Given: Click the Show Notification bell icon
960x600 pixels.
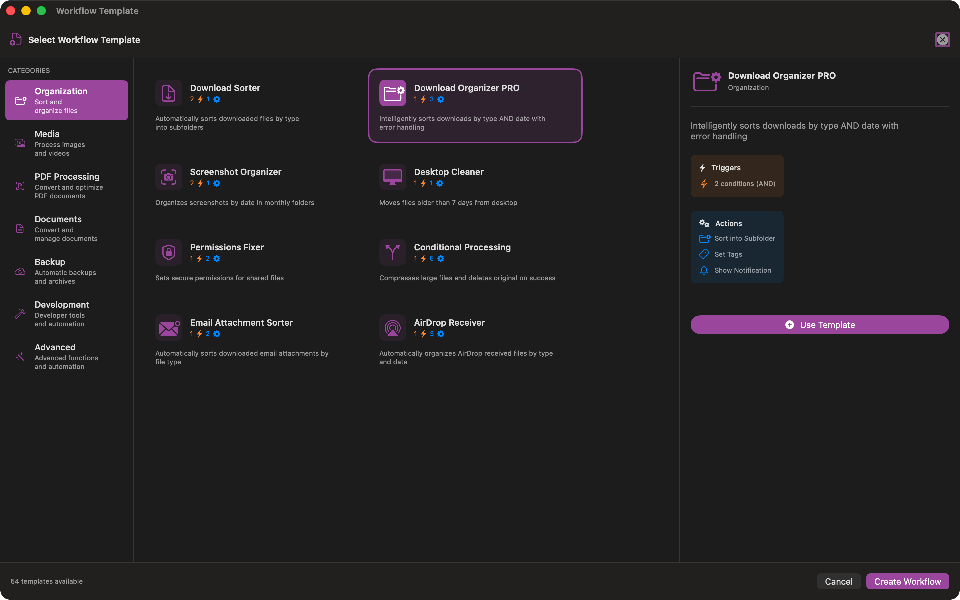Looking at the screenshot, I should [x=704, y=270].
